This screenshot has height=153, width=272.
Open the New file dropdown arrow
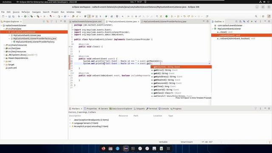coord(6,16)
